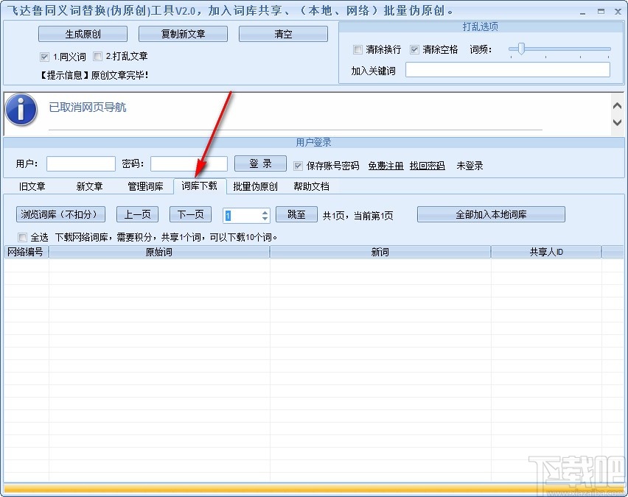
Task: Check the 全选 checkbox
Action: point(22,237)
